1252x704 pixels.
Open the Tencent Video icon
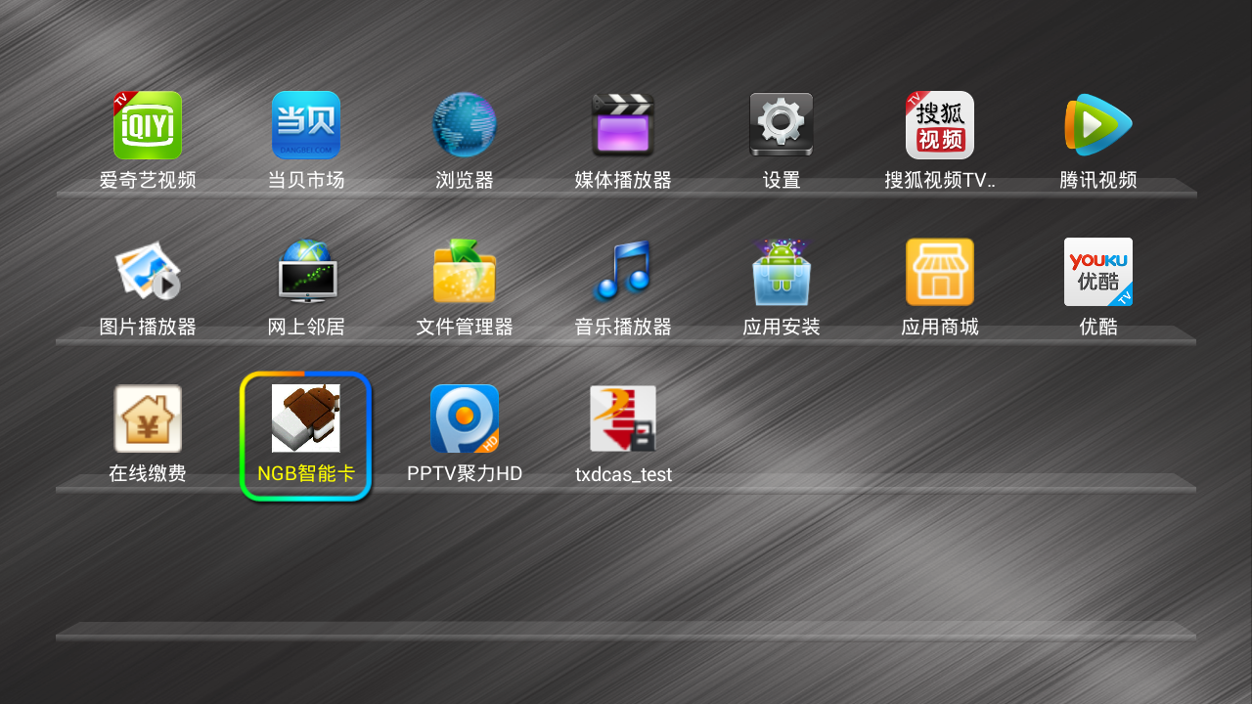pos(1098,125)
